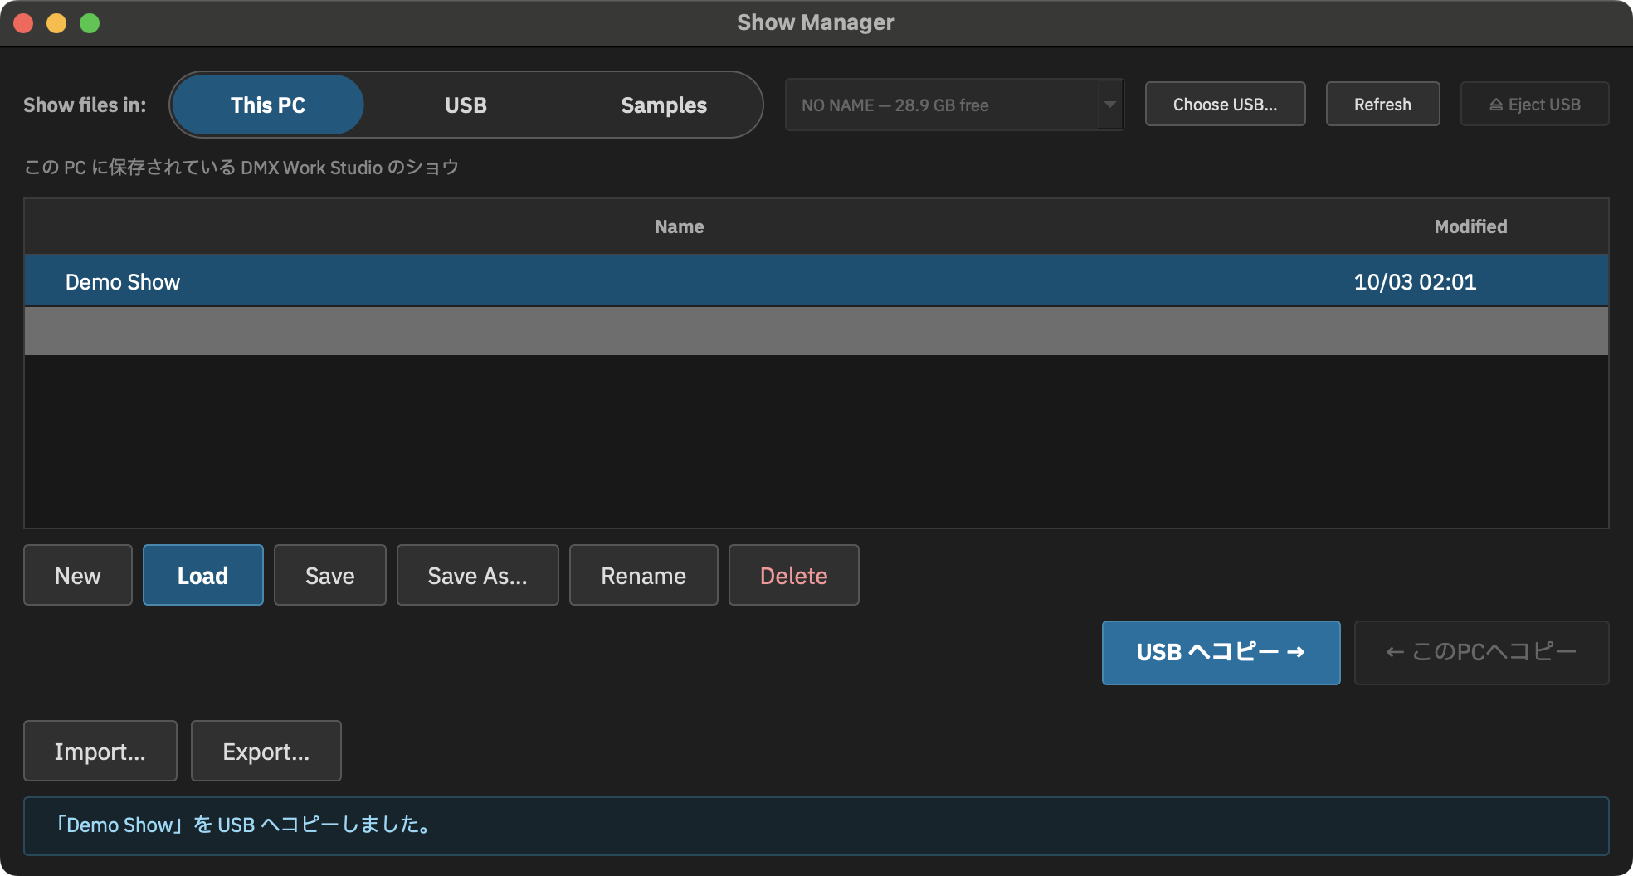Open the Save As... dialog
The image size is (1633, 876).
click(478, 575)
